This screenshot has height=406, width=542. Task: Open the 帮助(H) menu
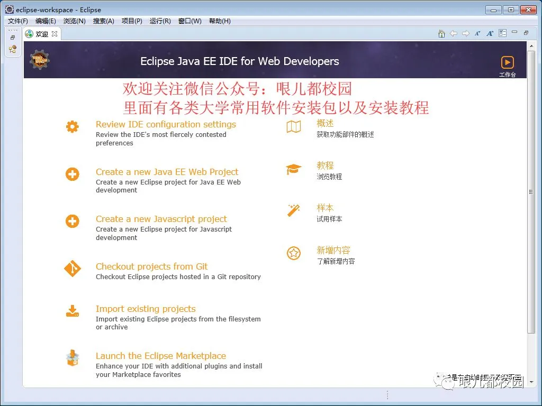pos(220,21)
